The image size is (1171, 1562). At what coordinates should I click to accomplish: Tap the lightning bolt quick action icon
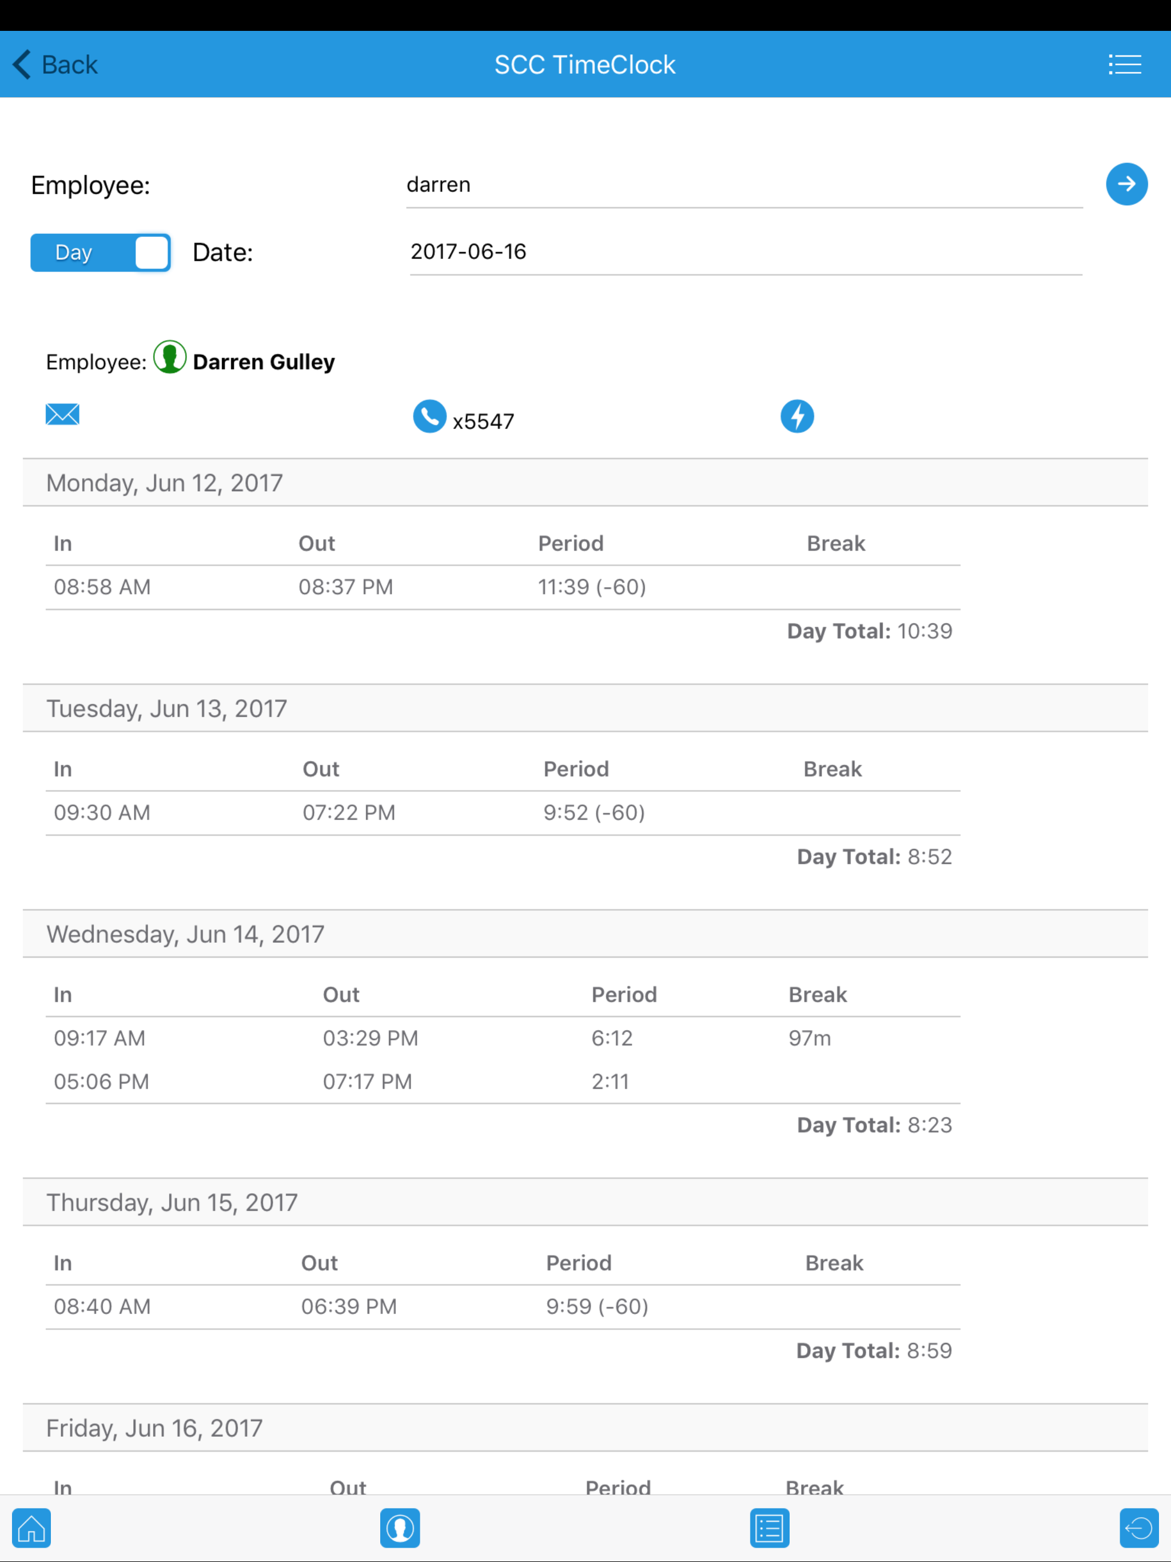tap(798, 416)
